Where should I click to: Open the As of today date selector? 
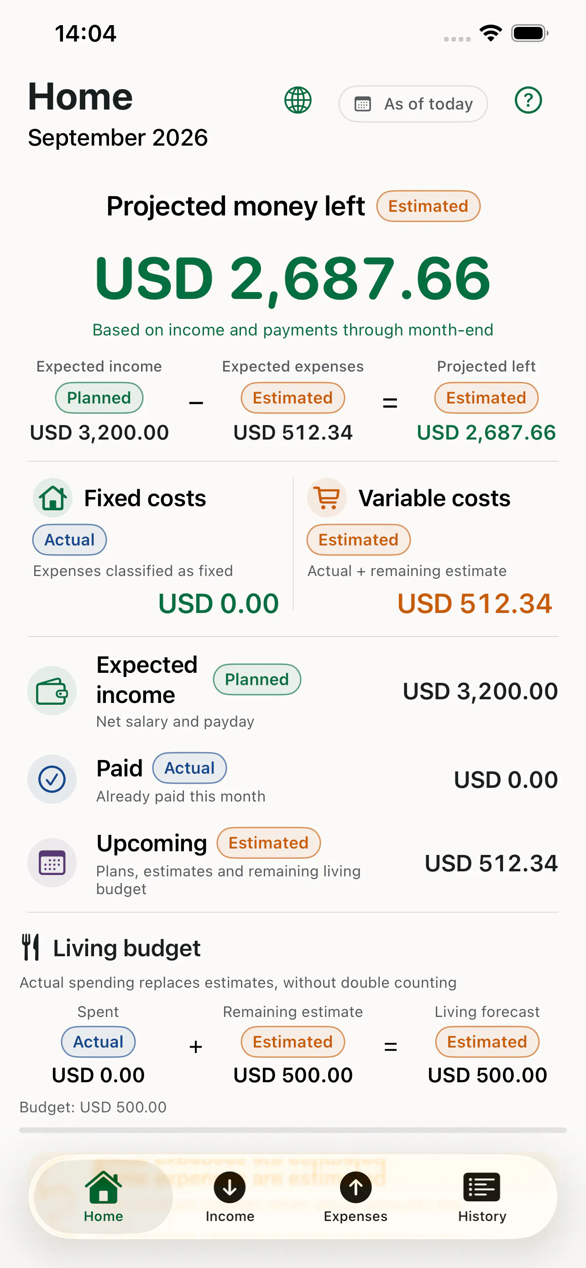click(413, 104)
